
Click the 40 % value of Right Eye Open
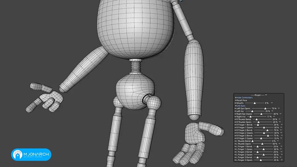276,114
